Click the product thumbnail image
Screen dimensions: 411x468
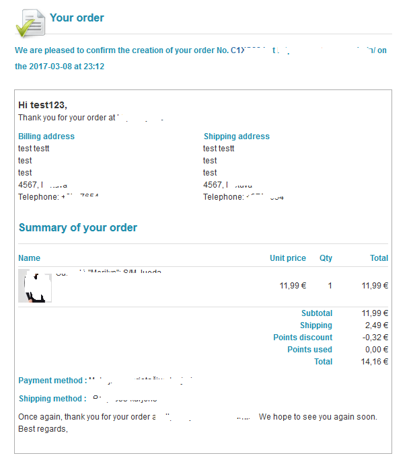35,286
